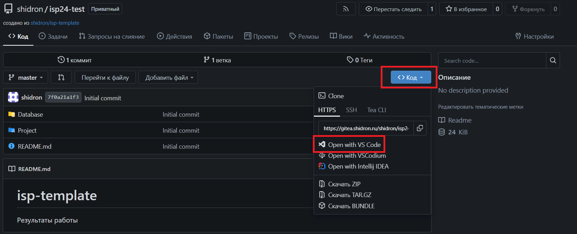This screenshot has width=577, height=234.
Task: Expand the master branch dropdown
Action: 25,77
